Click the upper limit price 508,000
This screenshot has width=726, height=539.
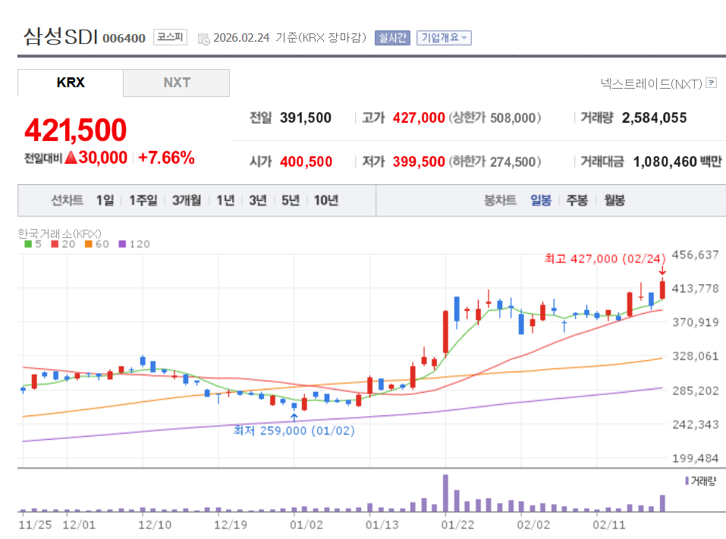513,118
